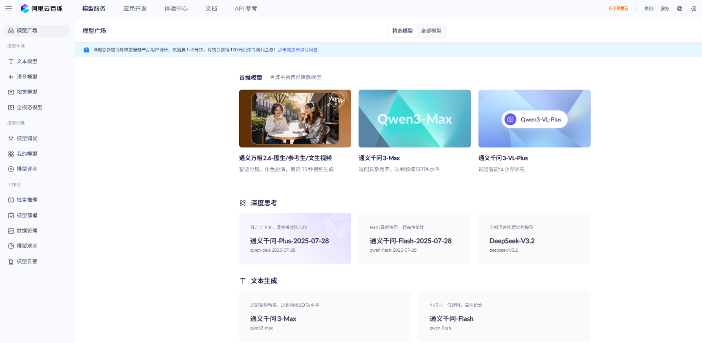Click the 模型广场 sidebar icon

(11, 31)
